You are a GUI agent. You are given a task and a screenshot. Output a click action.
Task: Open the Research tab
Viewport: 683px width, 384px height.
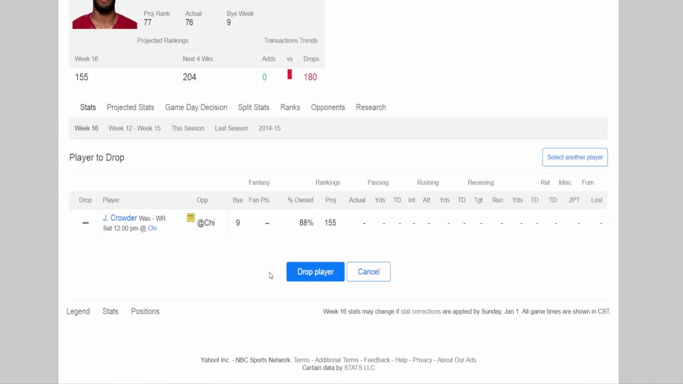click(371, 107)
